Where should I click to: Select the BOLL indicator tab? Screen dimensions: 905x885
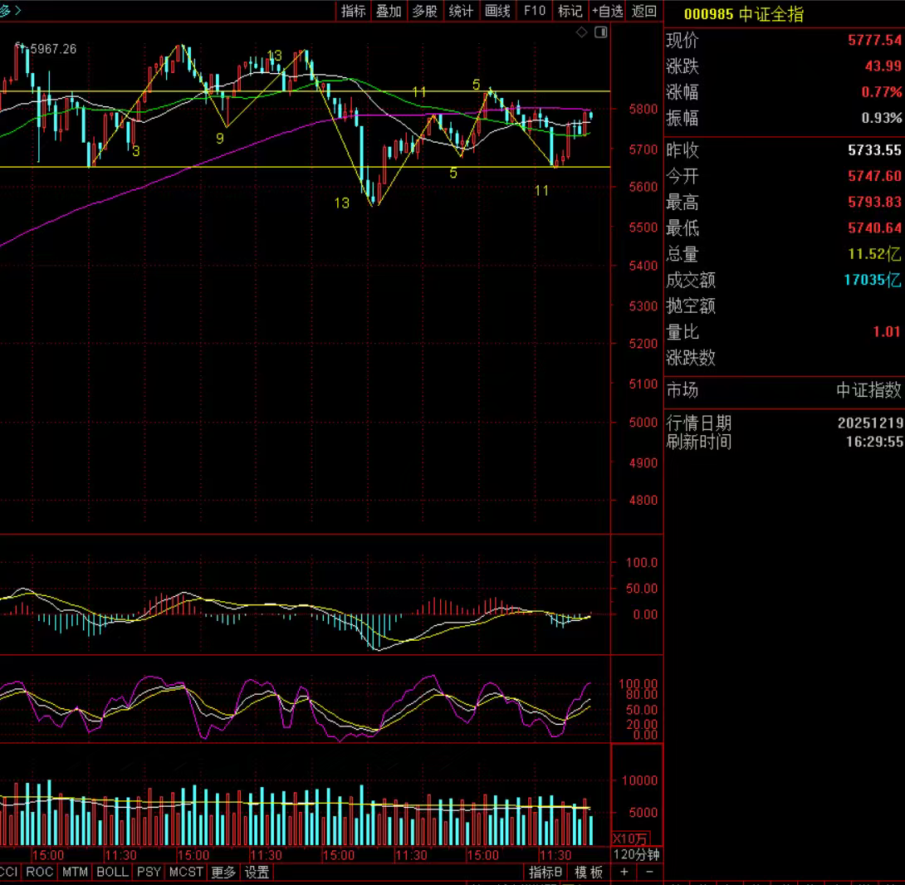point(112,872)
